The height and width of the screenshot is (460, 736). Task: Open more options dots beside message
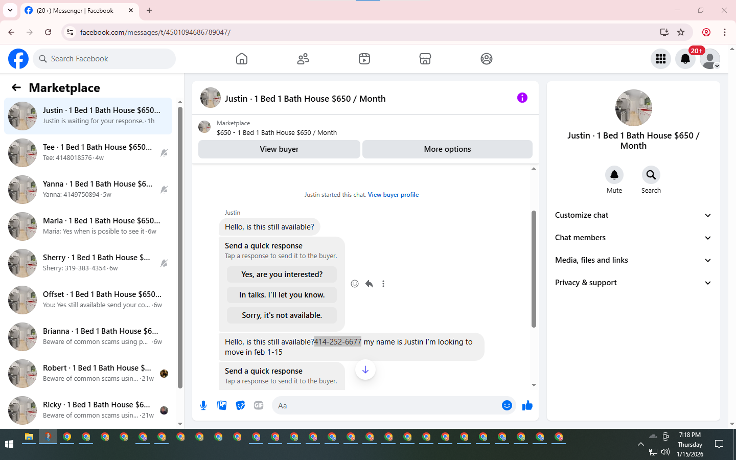click(383, 284)
